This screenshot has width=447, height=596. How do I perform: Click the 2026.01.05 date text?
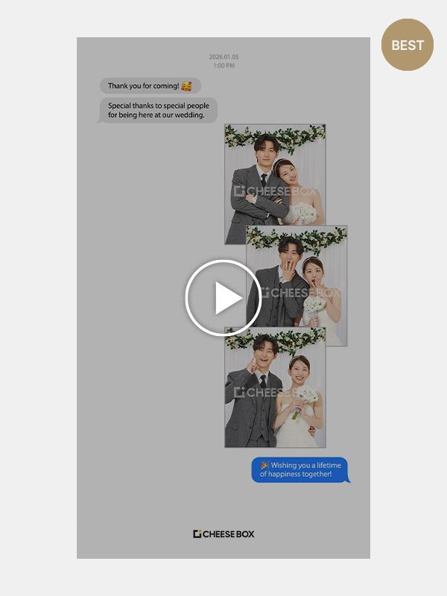coord(224,57)
